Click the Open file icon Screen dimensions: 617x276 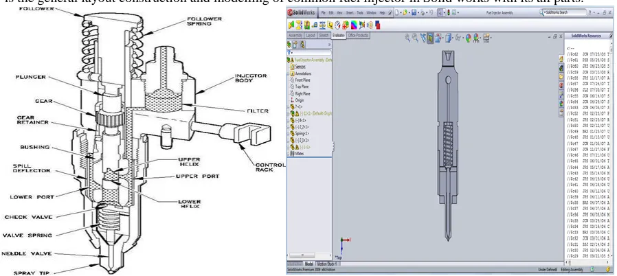405,12
